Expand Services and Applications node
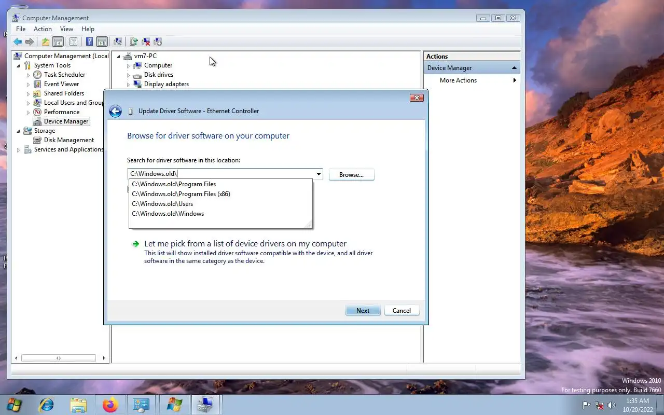 [x=19, y=150]
